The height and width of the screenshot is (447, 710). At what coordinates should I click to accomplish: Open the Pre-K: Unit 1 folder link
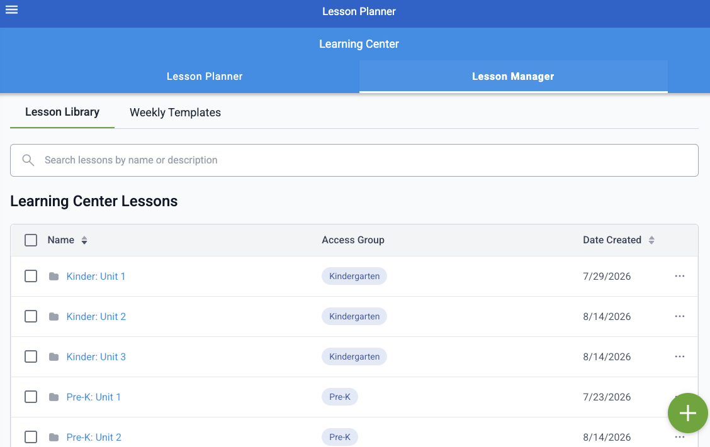click(94, 397)
